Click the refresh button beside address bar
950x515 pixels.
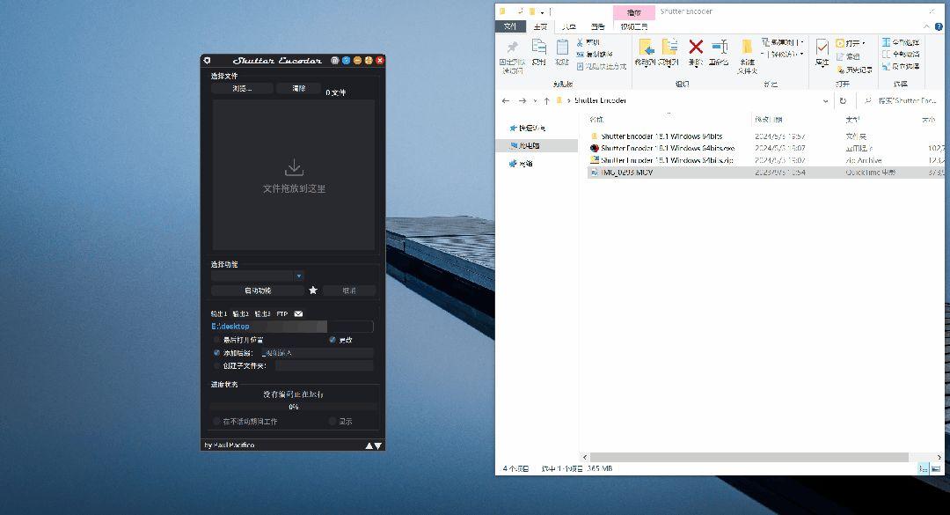click(x=843, y=100)
